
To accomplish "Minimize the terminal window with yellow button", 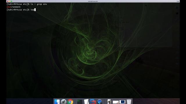I will click(10, 1).
